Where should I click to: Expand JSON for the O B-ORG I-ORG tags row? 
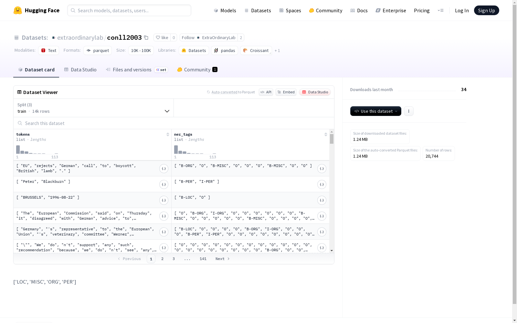322,216
